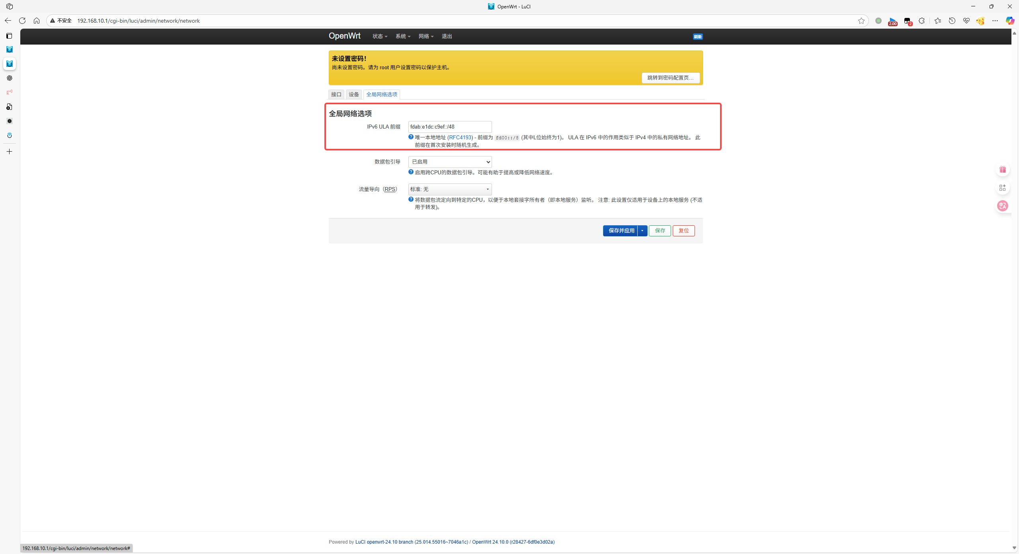Open the pink key icon vertical tab
Image resolution: width=1019 pixels, height=554 pixels.
pos(10,92)
